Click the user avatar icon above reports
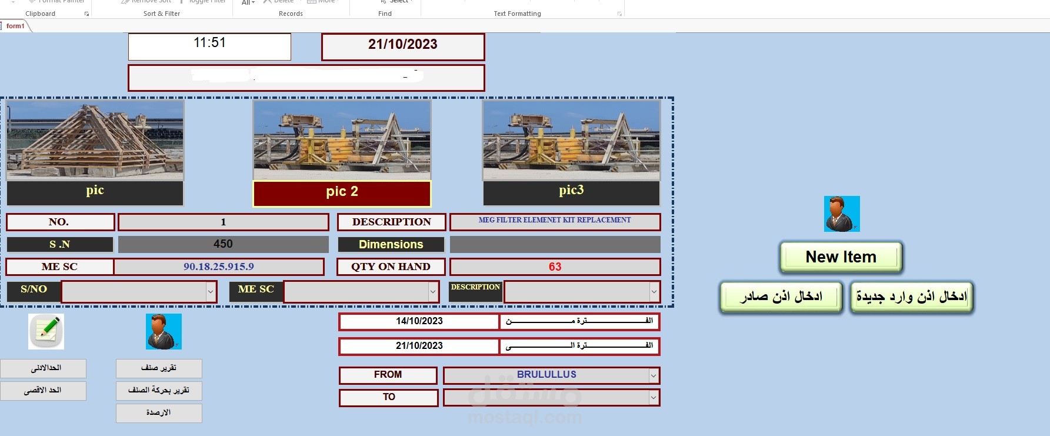Image resolution: width=1050 pixels, height=436 pixels. point(164,331)
